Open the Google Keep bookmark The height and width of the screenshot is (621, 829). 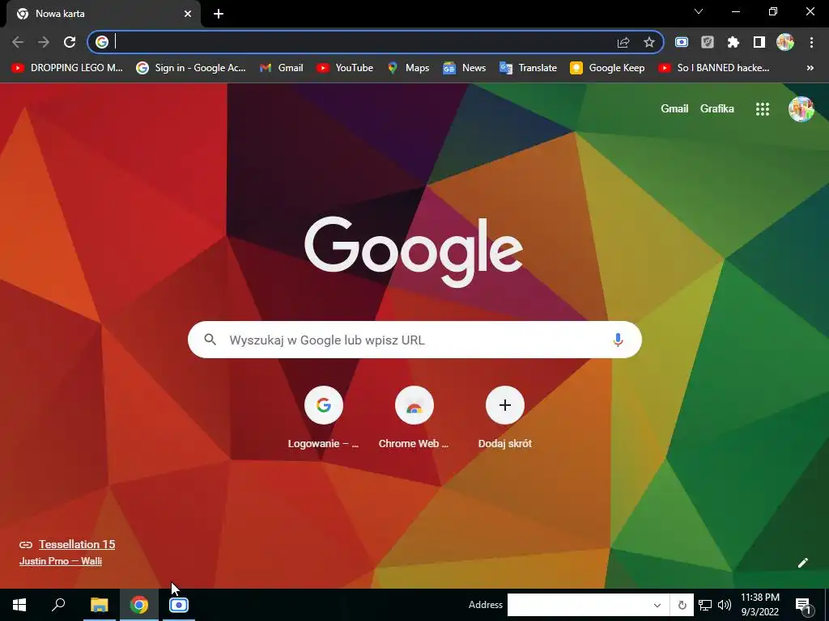pyautogui.click(x=607, y=68)
